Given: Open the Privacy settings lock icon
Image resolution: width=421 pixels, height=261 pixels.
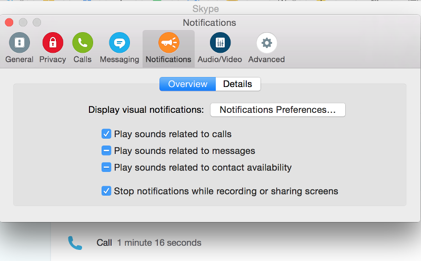Looking at the screenshot, I should coord(53,43).
